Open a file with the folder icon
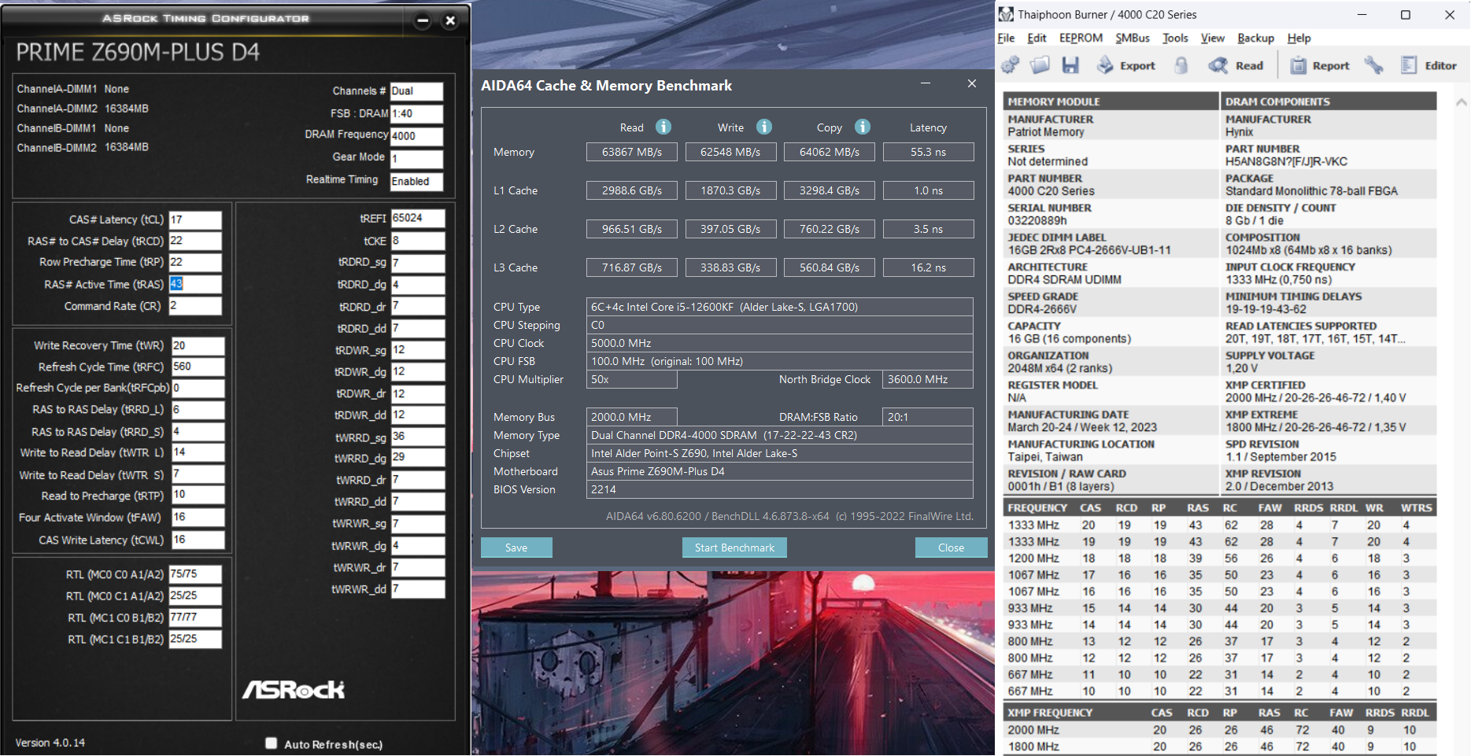Viewport: 1471px width, 756px height. point(1040,65)
